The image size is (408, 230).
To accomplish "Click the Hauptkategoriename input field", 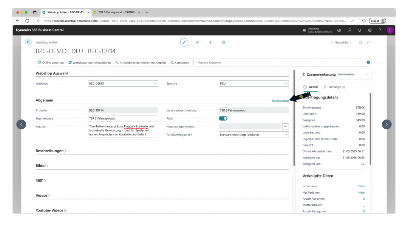I will tap(250, 127).
